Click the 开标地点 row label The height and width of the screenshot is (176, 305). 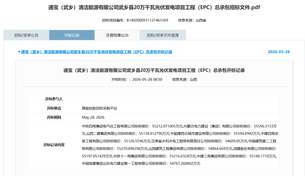(x=54, y=108)
